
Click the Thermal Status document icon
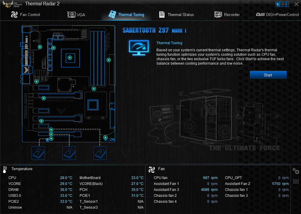pos(162,15)
